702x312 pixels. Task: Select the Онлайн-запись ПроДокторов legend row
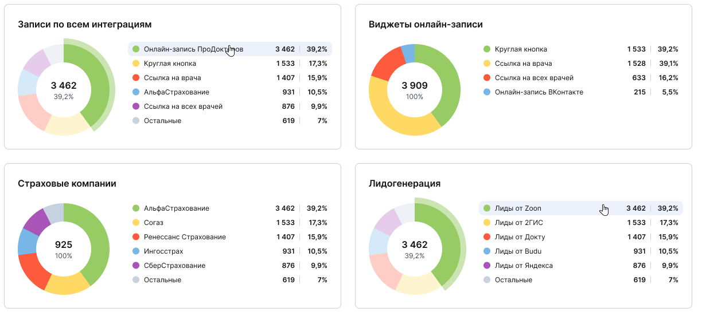[x=230, y=49]
